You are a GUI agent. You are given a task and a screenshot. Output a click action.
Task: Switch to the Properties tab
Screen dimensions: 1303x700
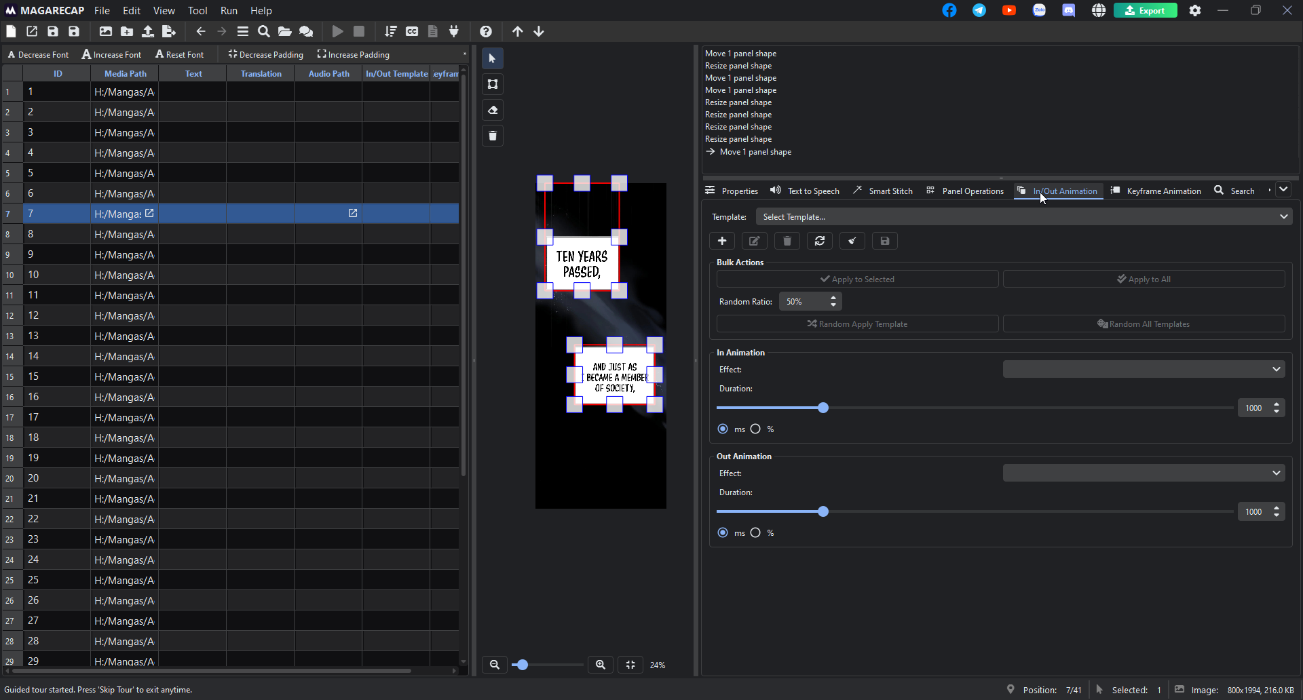point(732,191)
